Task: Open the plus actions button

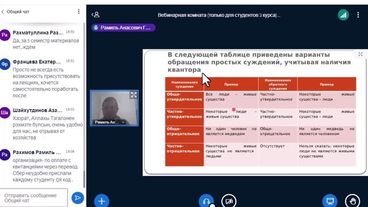Action: (x=102, y=201)
